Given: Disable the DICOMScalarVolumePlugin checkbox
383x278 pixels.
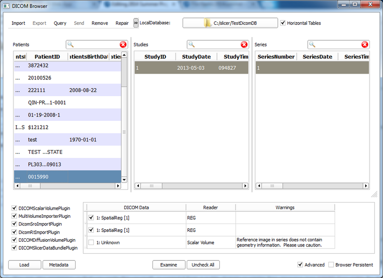Looking at the screenshot, I should pos(14,208).
